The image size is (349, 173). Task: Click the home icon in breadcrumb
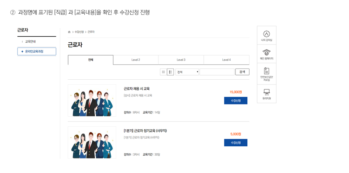(69, 32)
